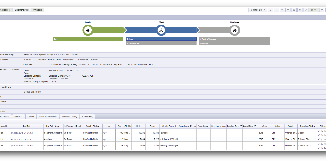Click the Warehouse home stage icon

pos(235,30)
